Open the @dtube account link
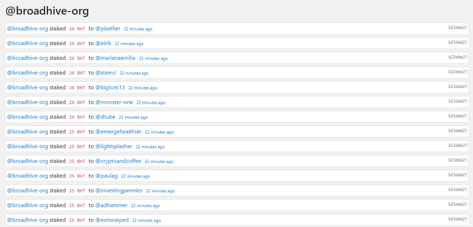This screenshot has height=227, width=473. 106,117
